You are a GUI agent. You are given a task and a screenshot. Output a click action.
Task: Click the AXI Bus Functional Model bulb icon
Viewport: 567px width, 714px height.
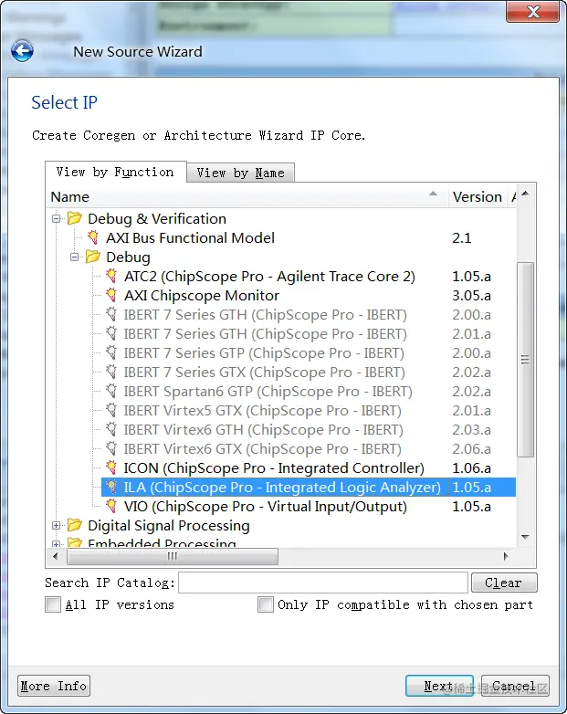click(93, 237)
